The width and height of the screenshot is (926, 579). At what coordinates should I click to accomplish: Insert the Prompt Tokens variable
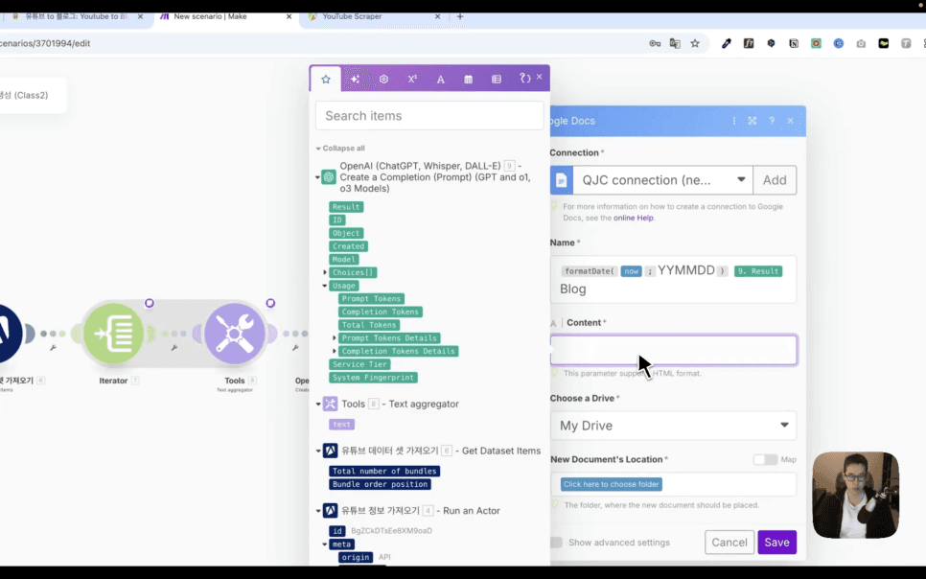(x=372, y=299)
